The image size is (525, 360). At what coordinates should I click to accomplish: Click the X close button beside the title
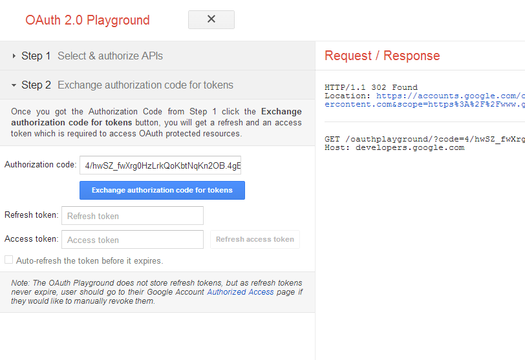click(211, 19)
